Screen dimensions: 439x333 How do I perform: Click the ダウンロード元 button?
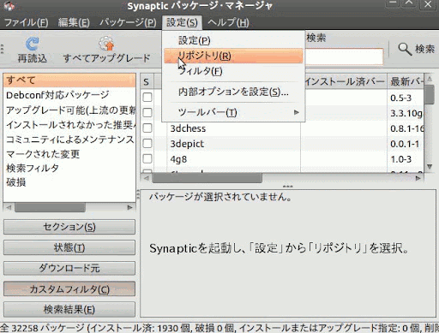pyautogui.click(x=69, y=268)
